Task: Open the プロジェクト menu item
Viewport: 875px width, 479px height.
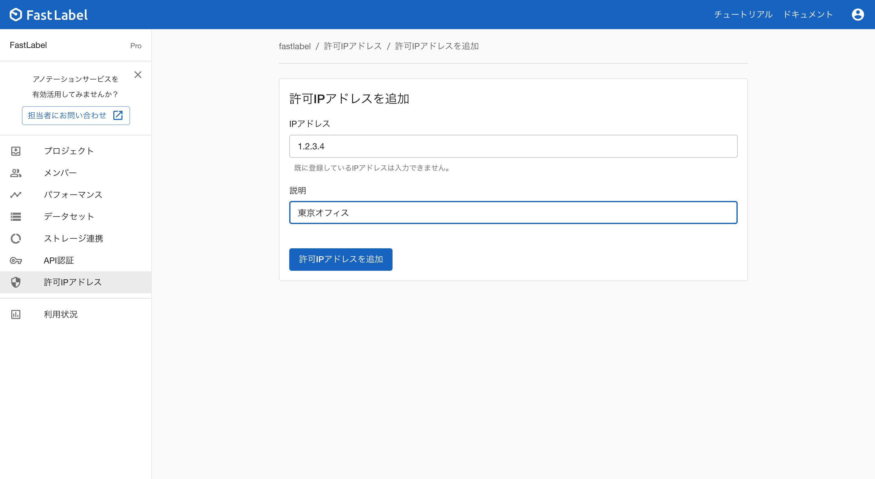Action: [x=76, y=151]
